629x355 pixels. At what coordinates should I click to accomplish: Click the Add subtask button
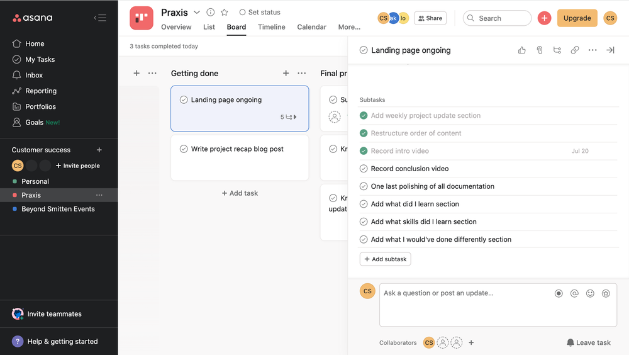385,259
